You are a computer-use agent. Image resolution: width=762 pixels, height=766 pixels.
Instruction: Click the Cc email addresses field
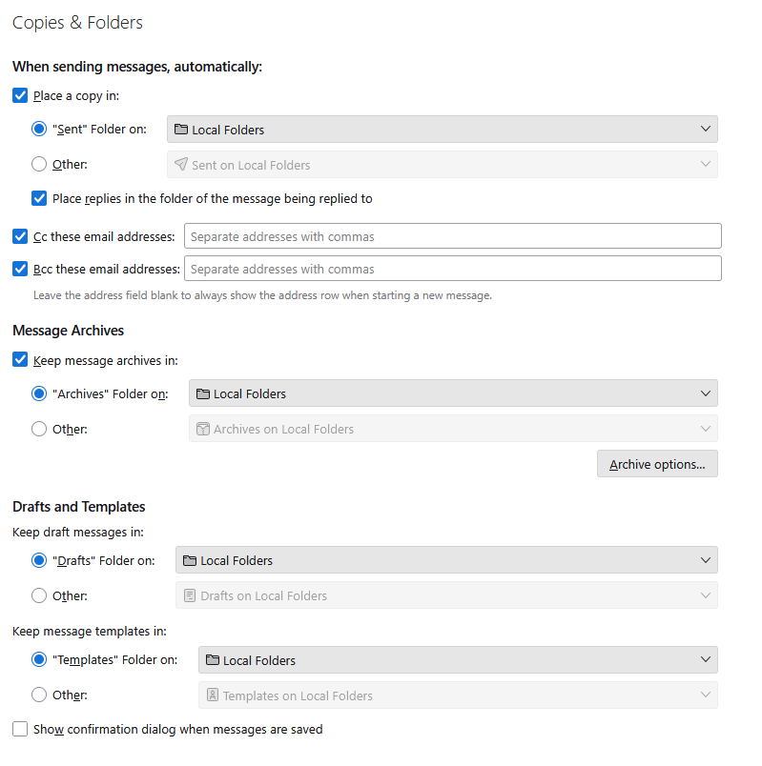click(x=452, y=236)
